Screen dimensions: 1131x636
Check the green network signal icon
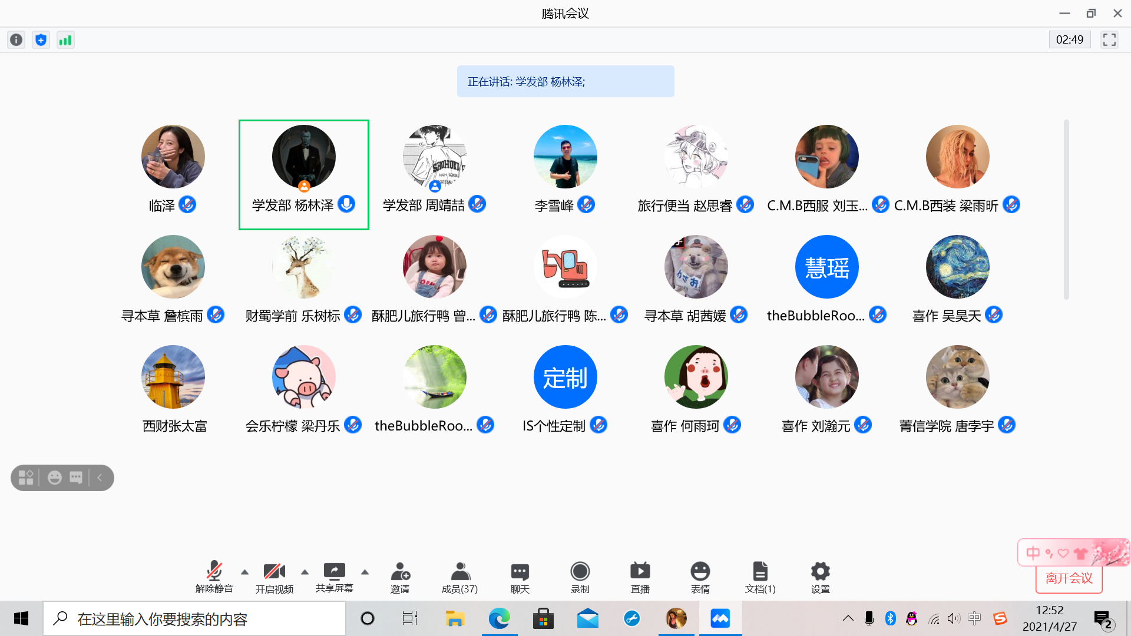[x=65, y=40]
